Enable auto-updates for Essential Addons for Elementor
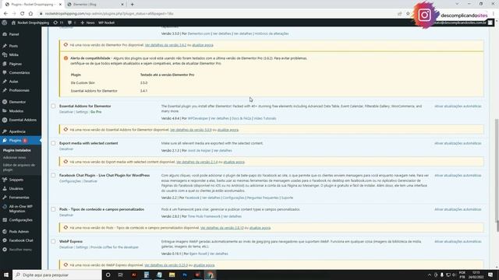499x280 pixels. pos(458,107)
